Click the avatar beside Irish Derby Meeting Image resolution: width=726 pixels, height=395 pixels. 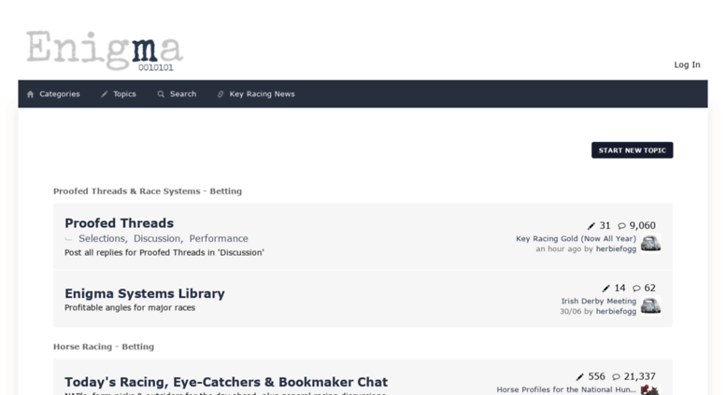(x=650, y=305)
